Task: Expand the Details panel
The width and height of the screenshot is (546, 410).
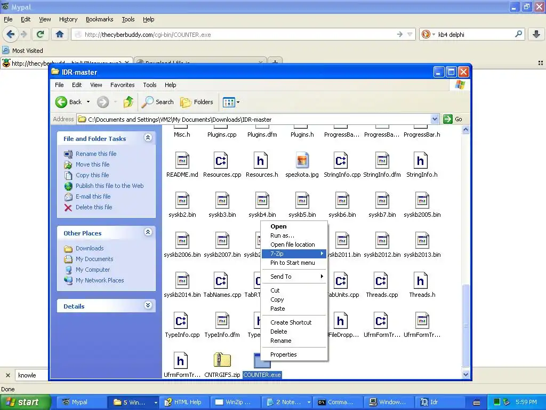Action: tap(148, 305)
